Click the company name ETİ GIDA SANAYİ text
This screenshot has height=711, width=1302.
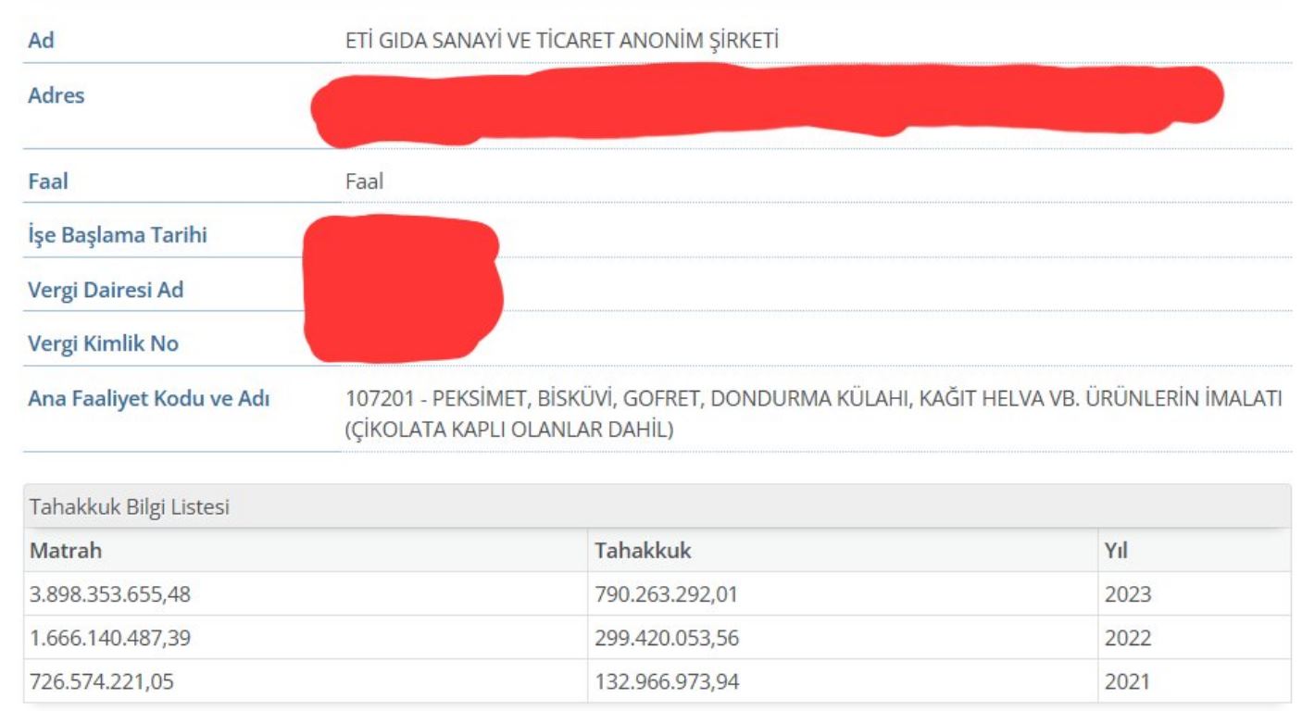tap(560, 41)
